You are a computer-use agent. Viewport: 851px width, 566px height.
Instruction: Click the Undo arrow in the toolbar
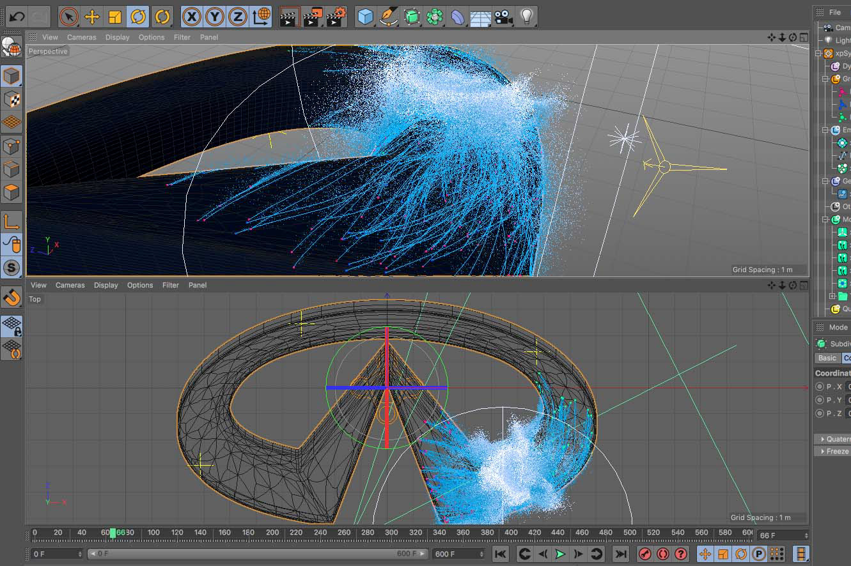coord(17,17)
